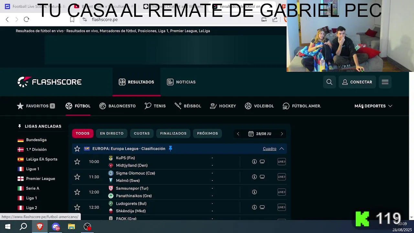Star the Europa League Clasificación league
This screenshot has width=414, height=233.
[77, 149]
